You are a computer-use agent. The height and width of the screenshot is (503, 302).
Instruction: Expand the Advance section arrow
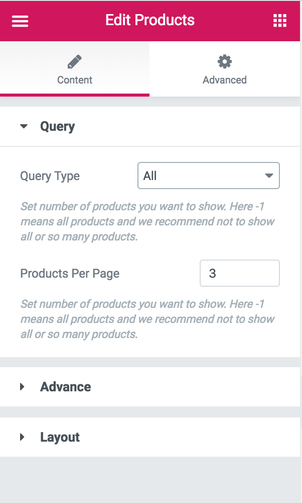point(22,387)
